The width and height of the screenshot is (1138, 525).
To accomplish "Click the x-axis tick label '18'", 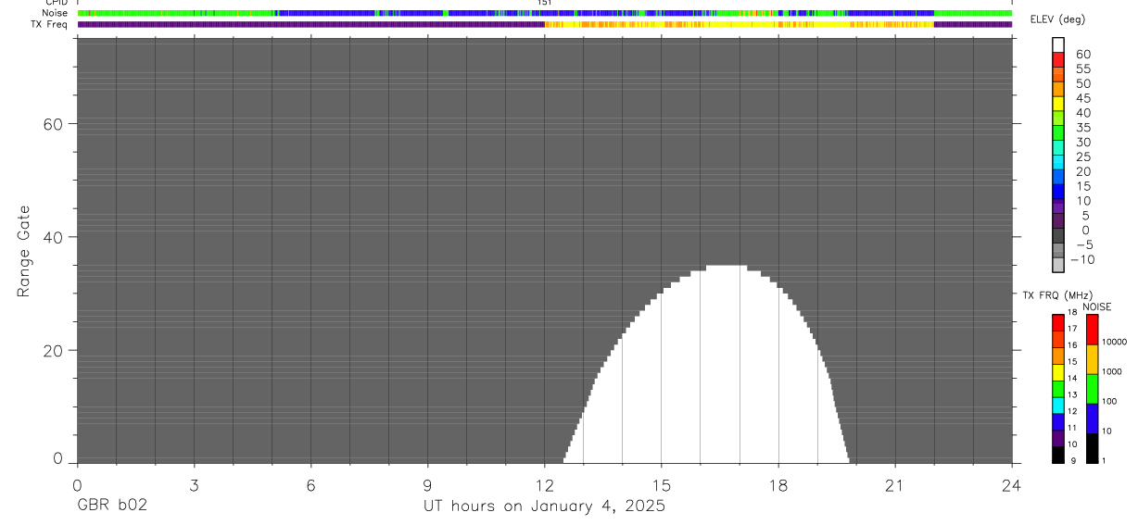I will 778,485.
